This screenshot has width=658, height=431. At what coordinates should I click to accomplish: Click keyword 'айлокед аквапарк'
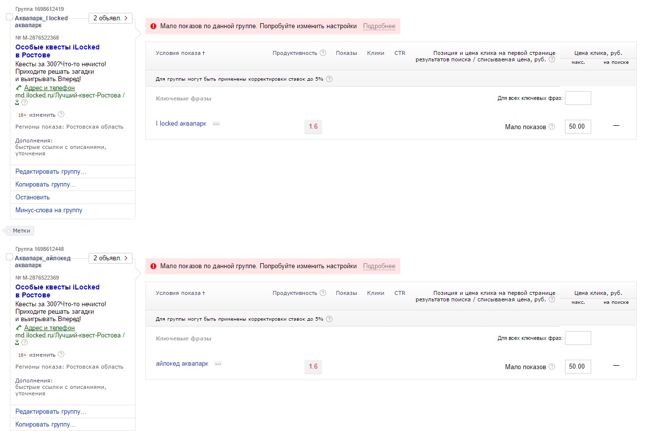[182, 364]
